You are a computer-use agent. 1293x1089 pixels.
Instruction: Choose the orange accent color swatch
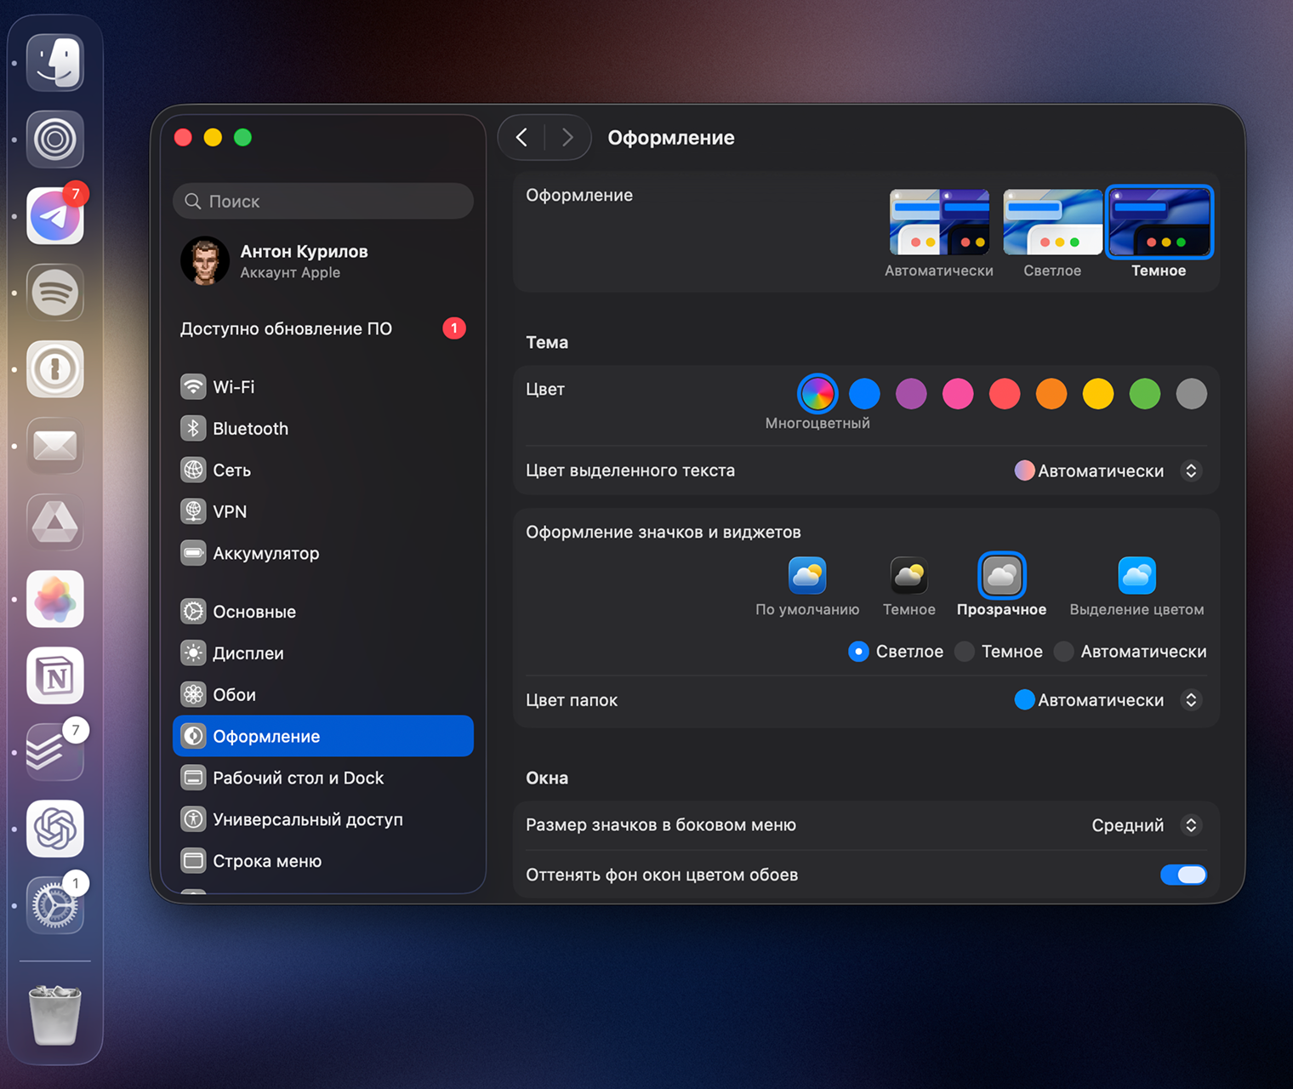click(x=1051, y=394)
